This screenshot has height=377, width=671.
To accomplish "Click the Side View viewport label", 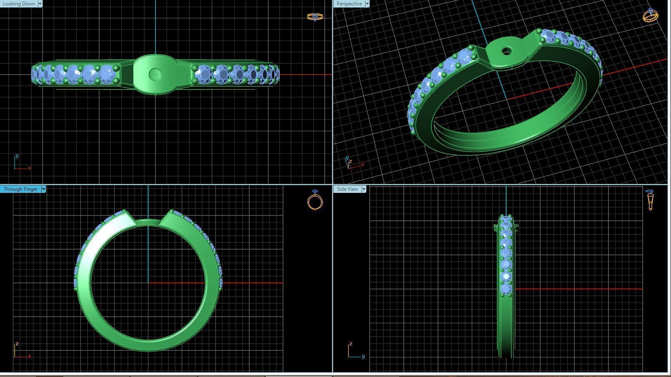I will click(x=347, y=189).
